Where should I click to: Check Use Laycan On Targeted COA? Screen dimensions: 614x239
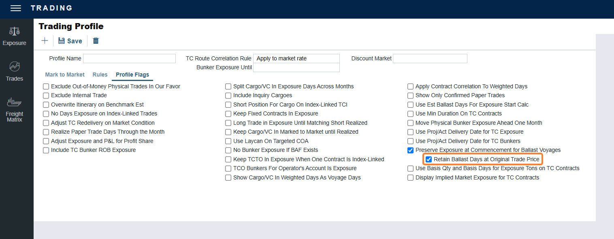click(228, 141)
